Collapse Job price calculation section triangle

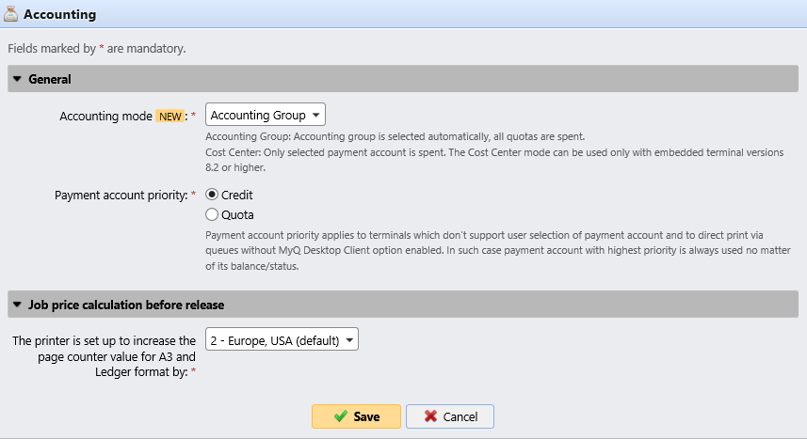pyautogui.click(x=17, y=306)
